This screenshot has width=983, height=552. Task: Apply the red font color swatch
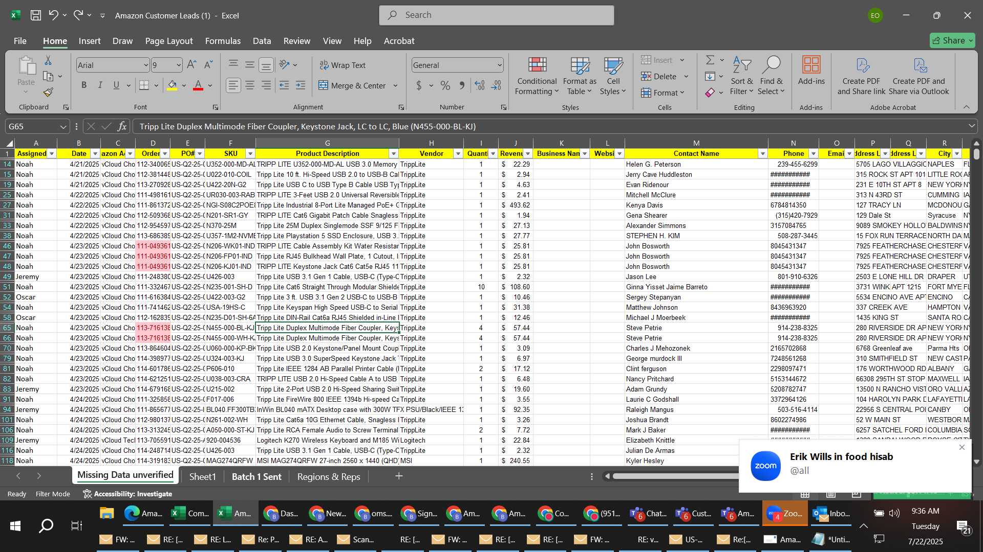(x=198, y=85)
